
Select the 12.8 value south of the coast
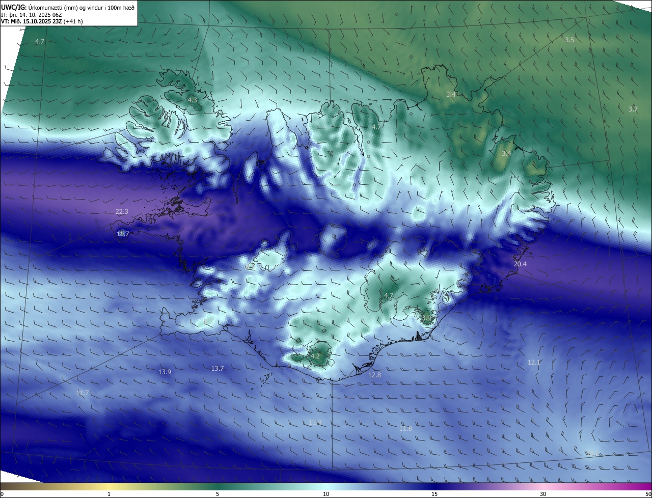[x=374, y=375]
